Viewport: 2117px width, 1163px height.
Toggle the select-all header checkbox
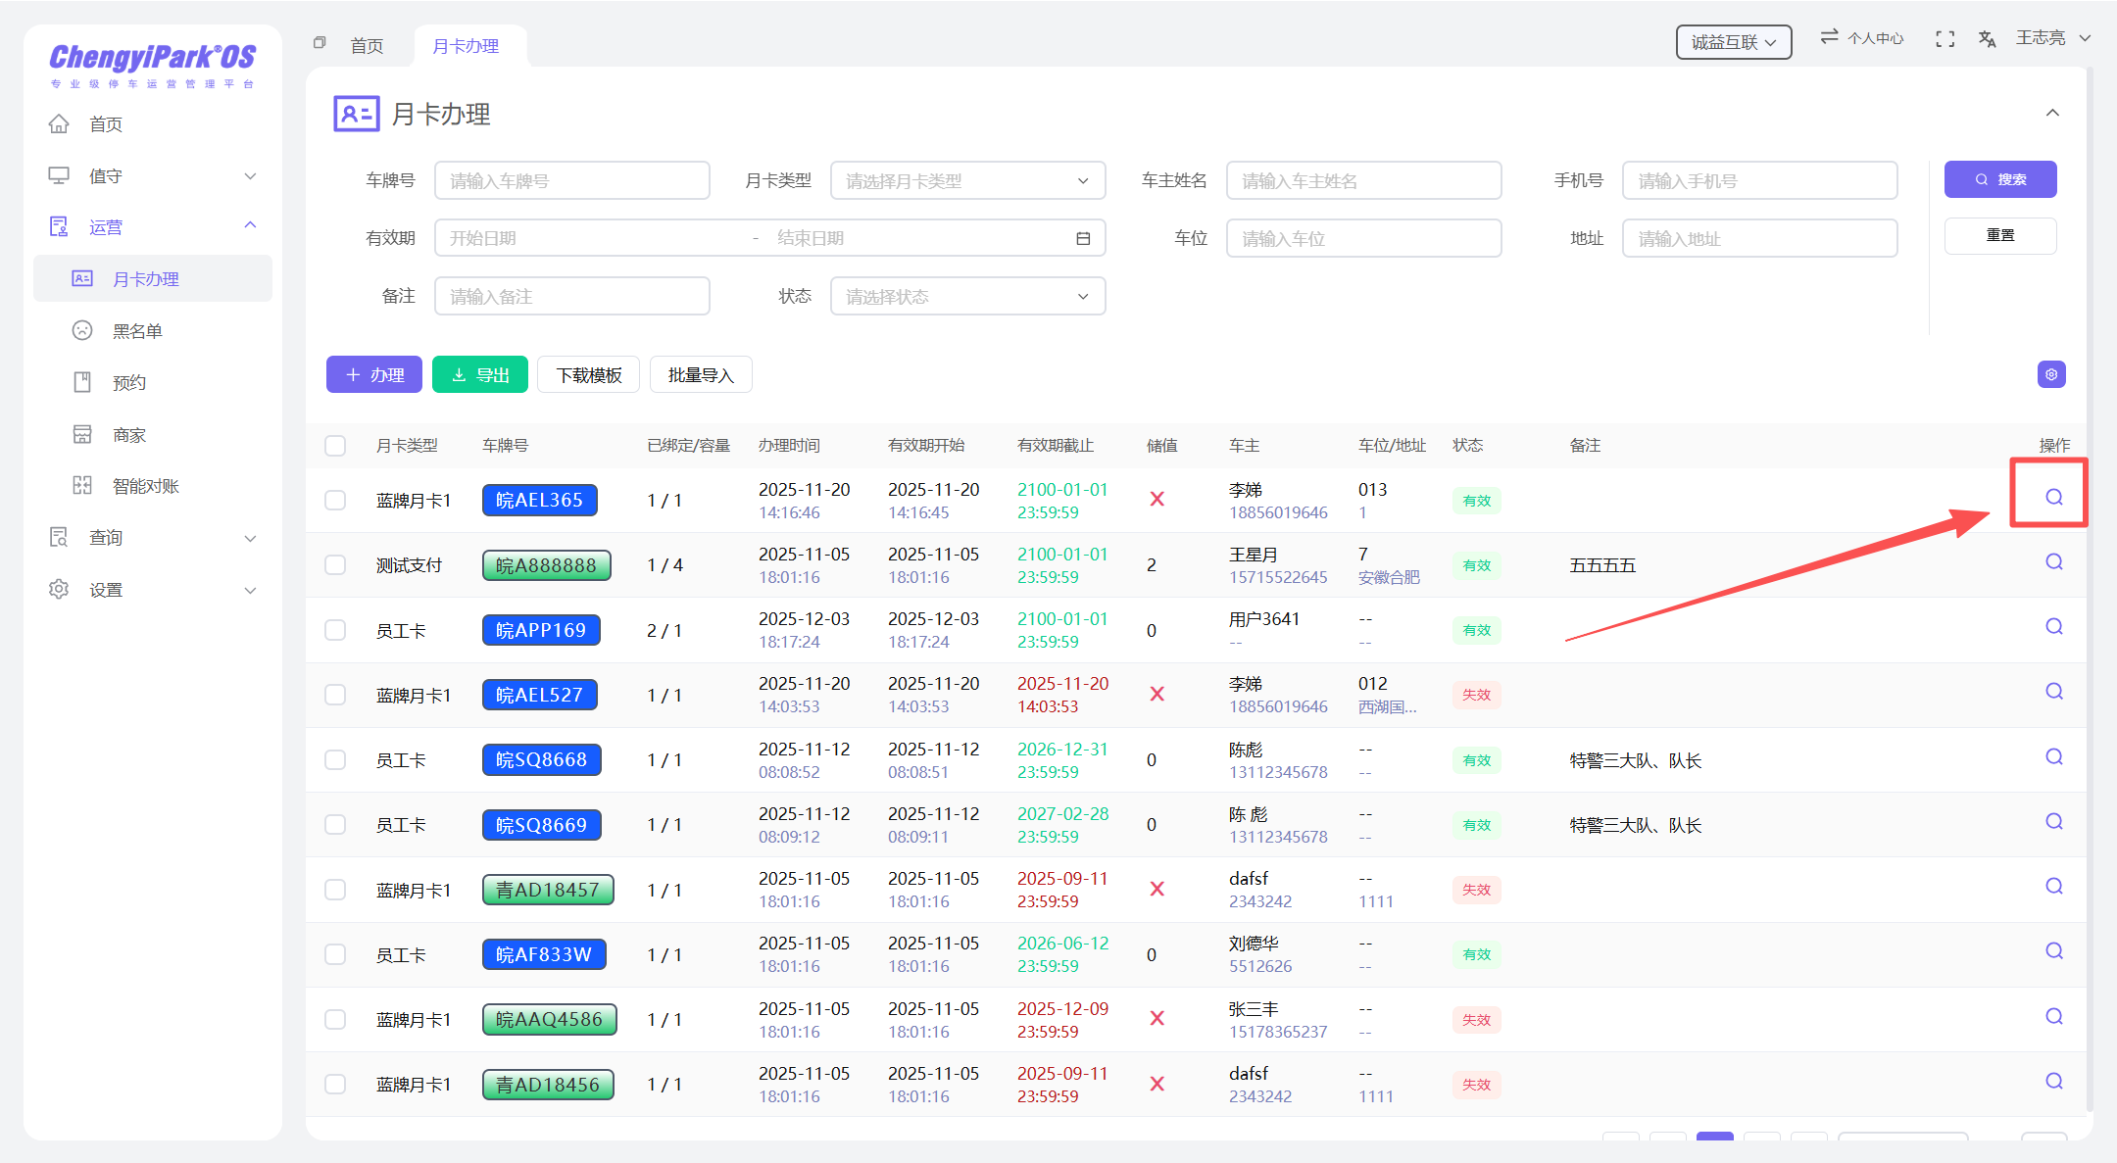335,446
